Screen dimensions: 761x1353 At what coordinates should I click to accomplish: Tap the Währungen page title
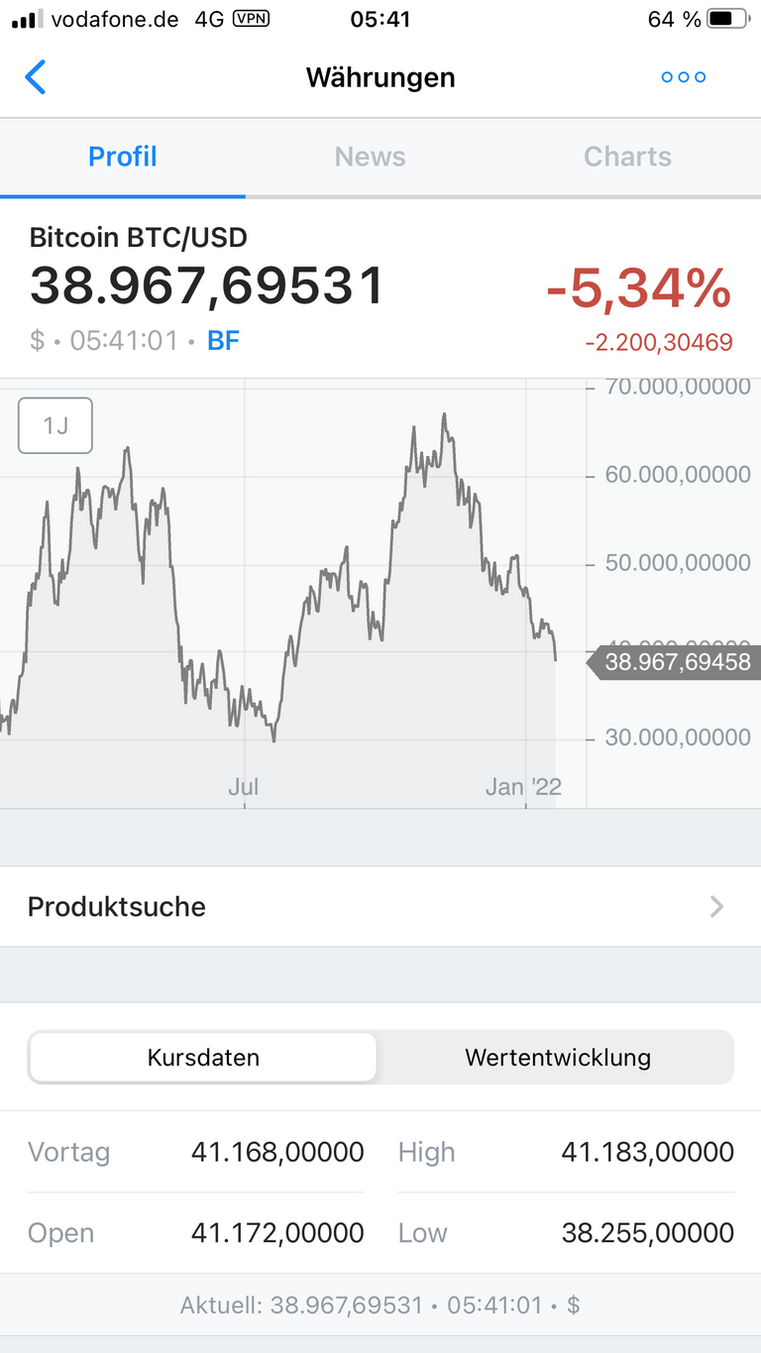pyautogui.click(x=380, y=77)
